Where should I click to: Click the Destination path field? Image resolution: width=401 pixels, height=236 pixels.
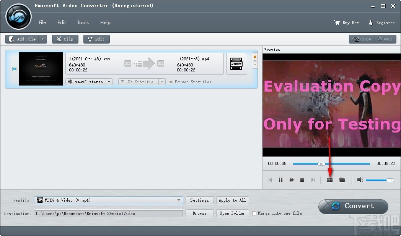pyautogui.click(x=109, y=213)
